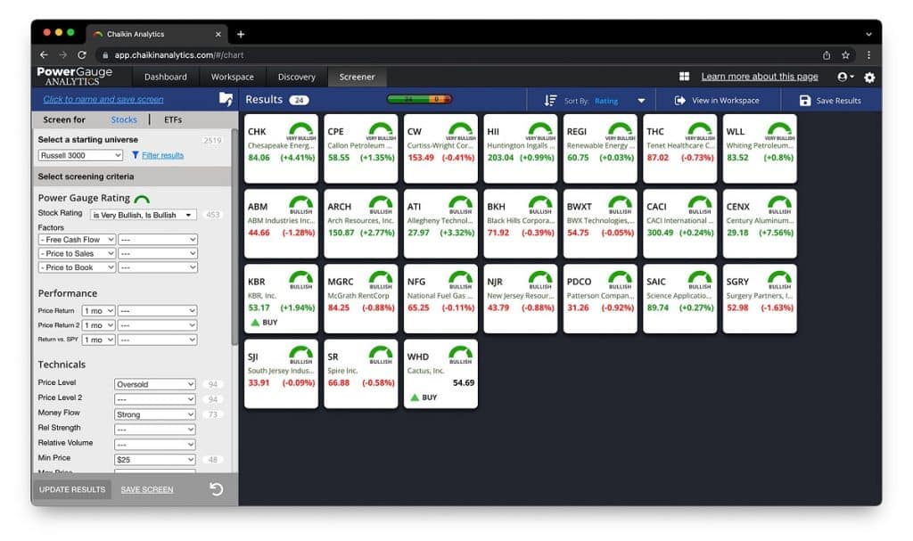Click the user account profile icon

pyautogui.click(x=843, y=78)
